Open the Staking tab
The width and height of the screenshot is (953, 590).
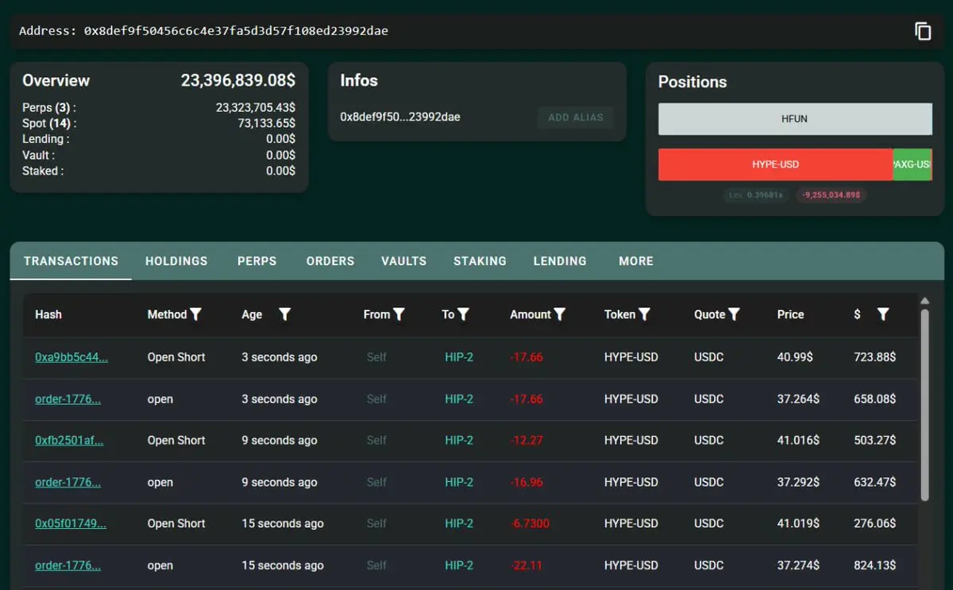[x=480, y=260]
